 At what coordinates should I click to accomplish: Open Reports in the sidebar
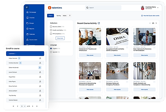pyautogui.click(x=30, y=29)
